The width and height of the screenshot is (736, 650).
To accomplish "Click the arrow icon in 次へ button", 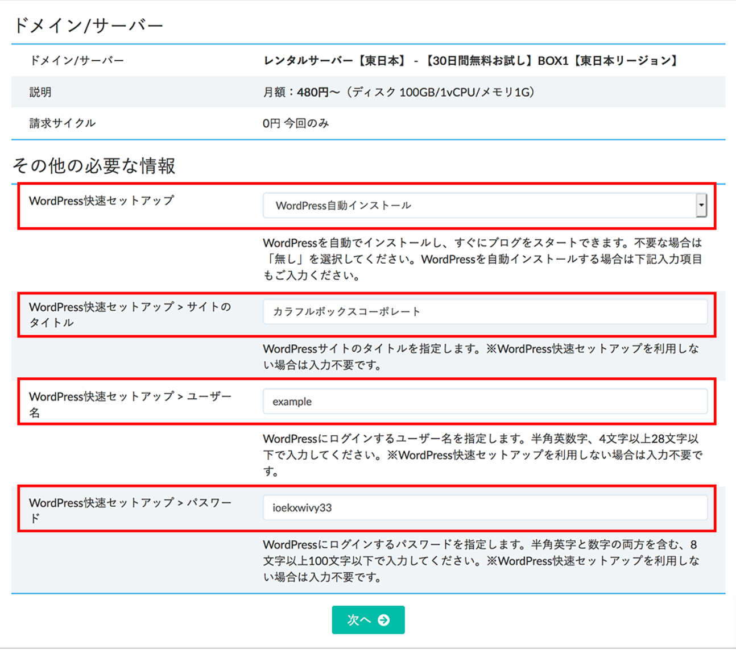I will click(x=384, y=620).
